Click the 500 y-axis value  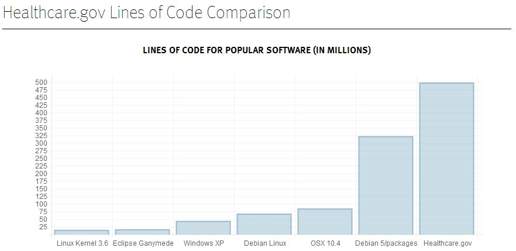pyautogui.click(x=42, y=82)
